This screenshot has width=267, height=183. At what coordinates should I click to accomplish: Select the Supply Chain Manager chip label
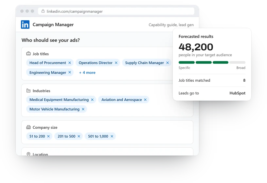pyautogui.click(x=145, y=63)
